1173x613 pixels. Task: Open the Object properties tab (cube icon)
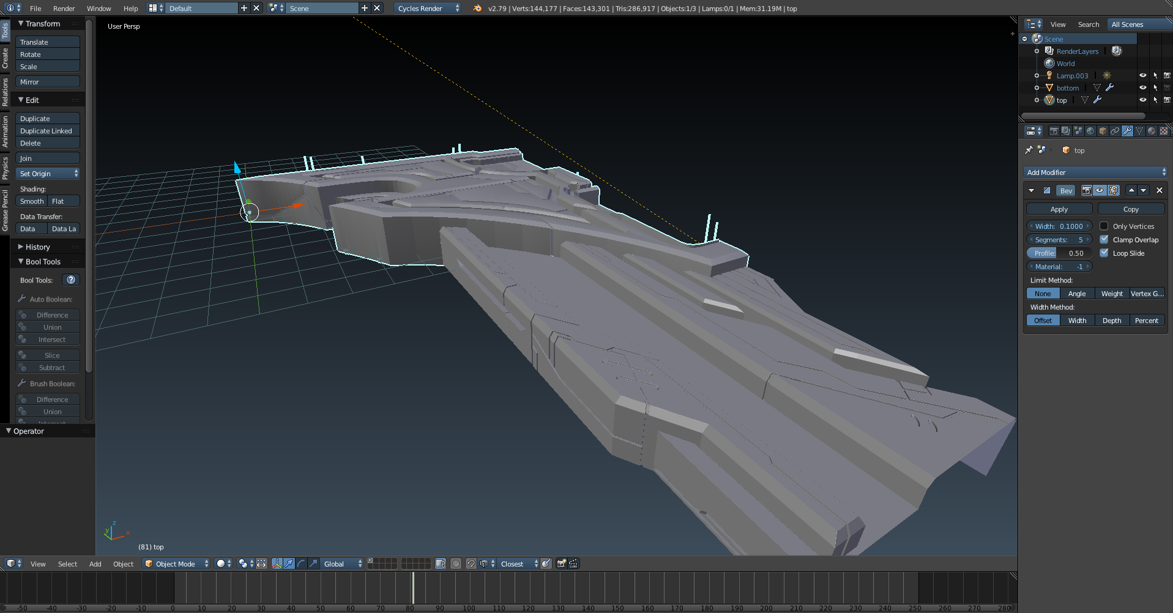tap(1103, 131)
